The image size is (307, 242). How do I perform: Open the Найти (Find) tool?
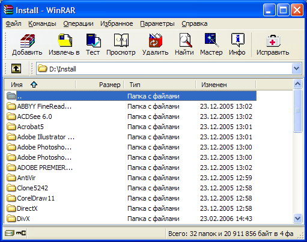pyautogui.click(x=185, y=41)
